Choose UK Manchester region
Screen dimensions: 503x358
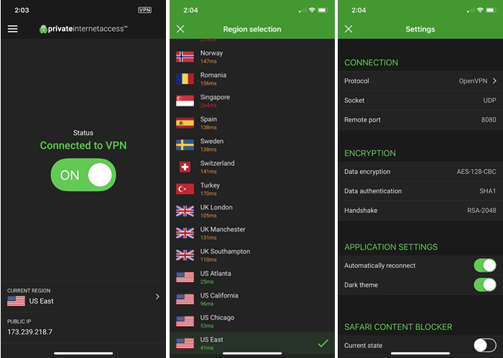click(252, 233)
